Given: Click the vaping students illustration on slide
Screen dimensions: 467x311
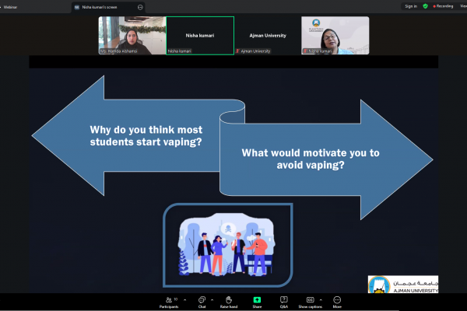Looking at the screenshot, I should click(x=227, y=244).
